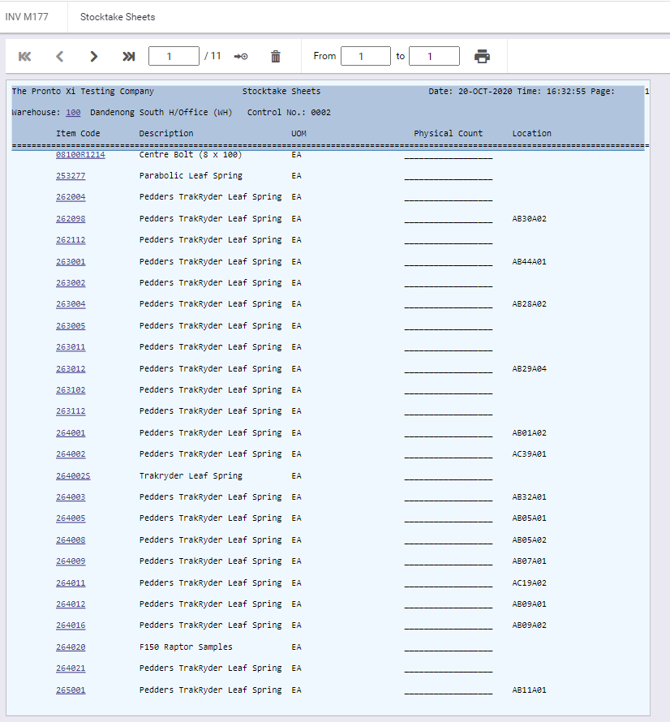Viewport: 670px width, 722px height.
Task: Click the 'UOM' column header
Action: pyautogui.click(x=298, y=134)
